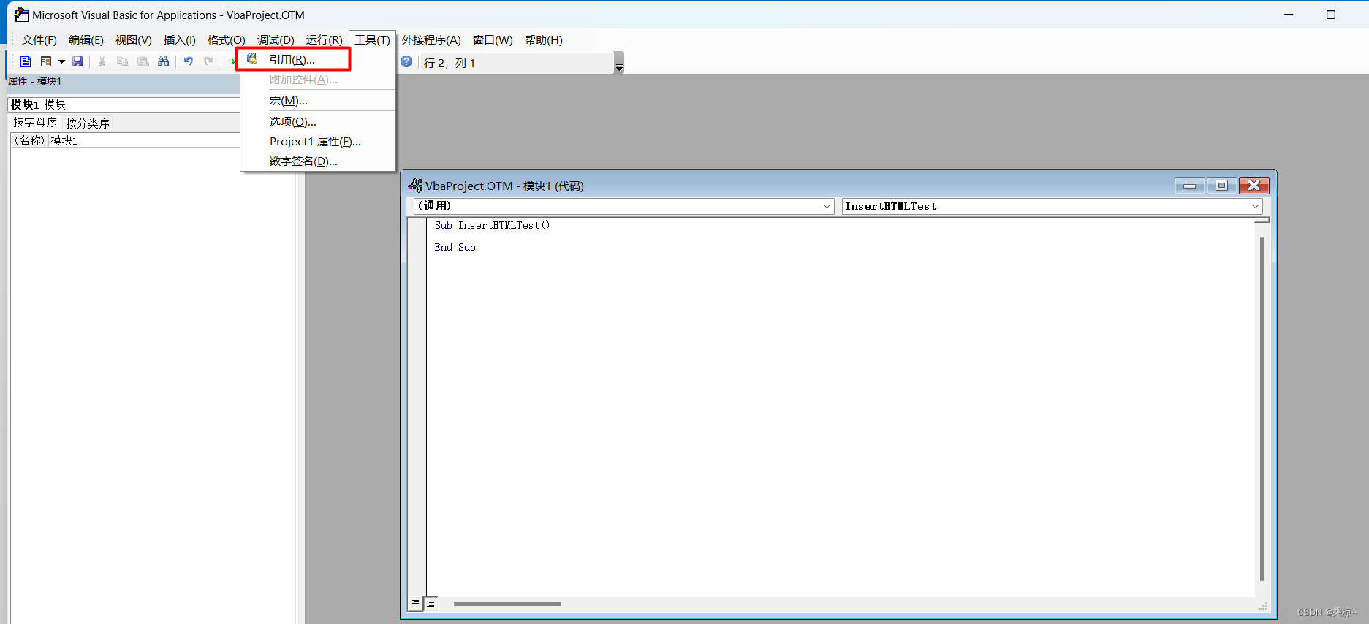Click the Cut scissors icon
The image size is (1369, 624).
102,62
